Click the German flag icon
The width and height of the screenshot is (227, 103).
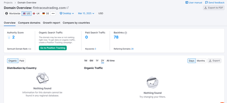tap(43, 14)
